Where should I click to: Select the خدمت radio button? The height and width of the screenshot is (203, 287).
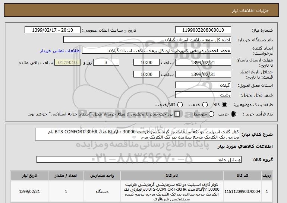coord(205,105)
